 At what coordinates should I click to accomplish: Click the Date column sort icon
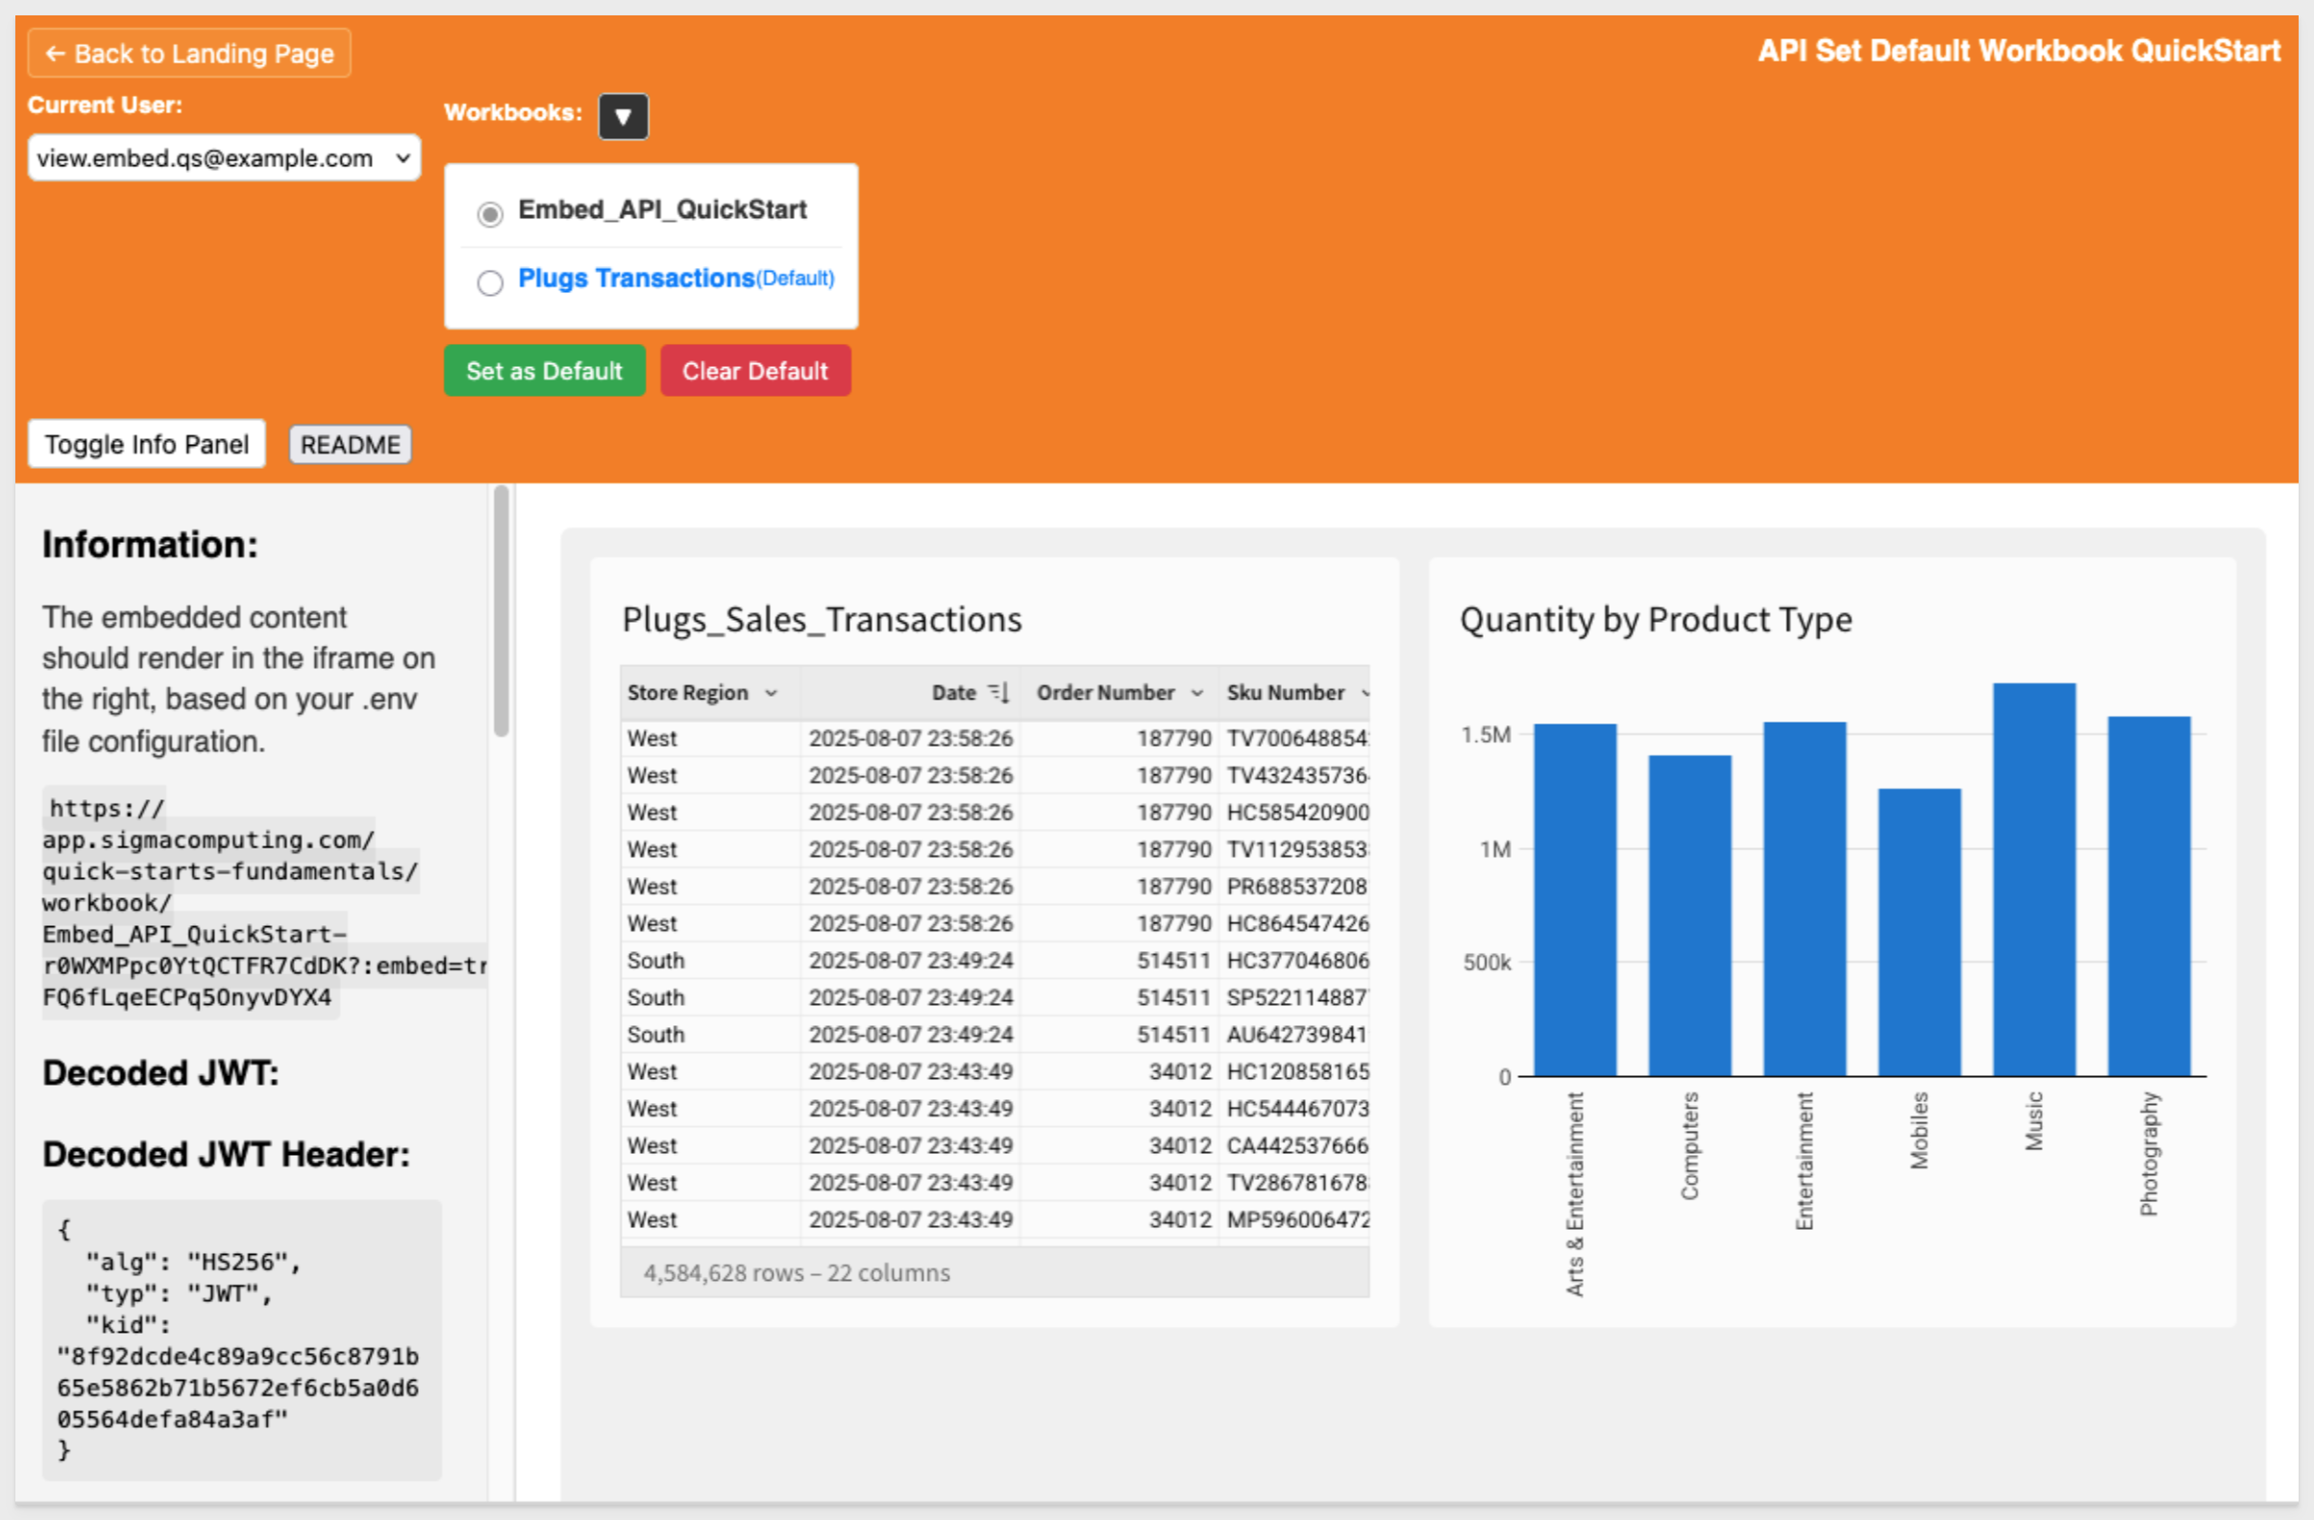point(998,693)
